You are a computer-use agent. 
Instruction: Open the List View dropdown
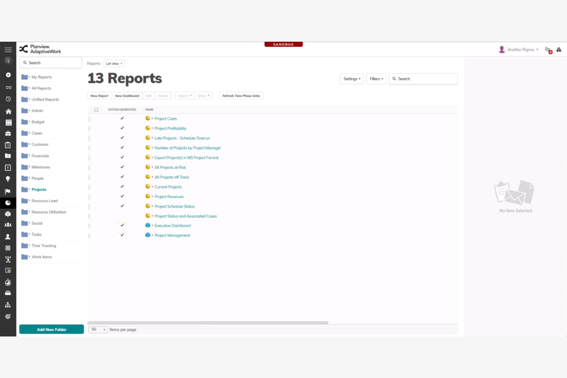tap(114, 63)
